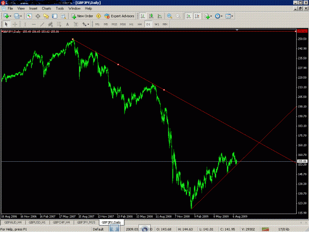Click the 'Default' profile in status bar
The width and height of the screenshot is (309, 232).
tap(98, 229)
